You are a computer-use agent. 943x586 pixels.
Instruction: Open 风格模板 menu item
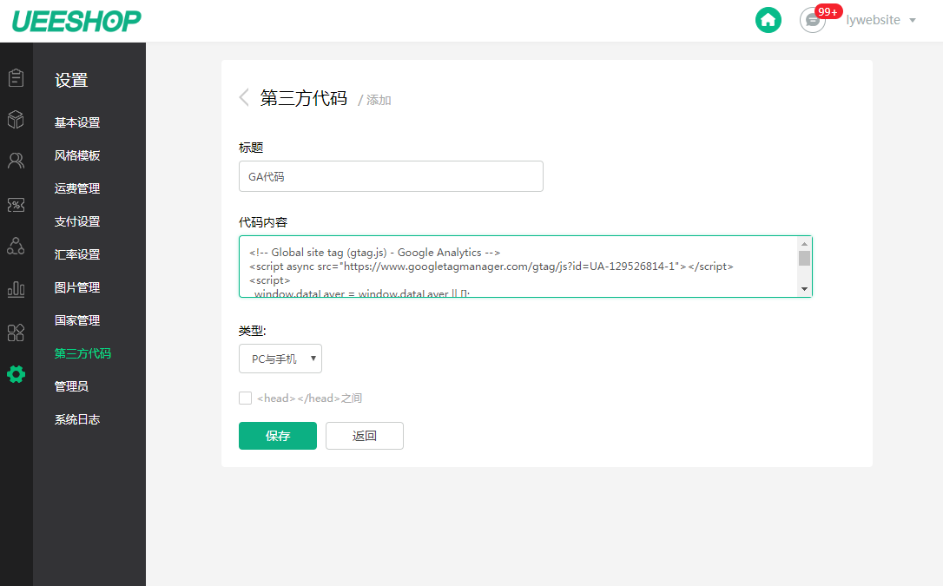pos(77,155)
